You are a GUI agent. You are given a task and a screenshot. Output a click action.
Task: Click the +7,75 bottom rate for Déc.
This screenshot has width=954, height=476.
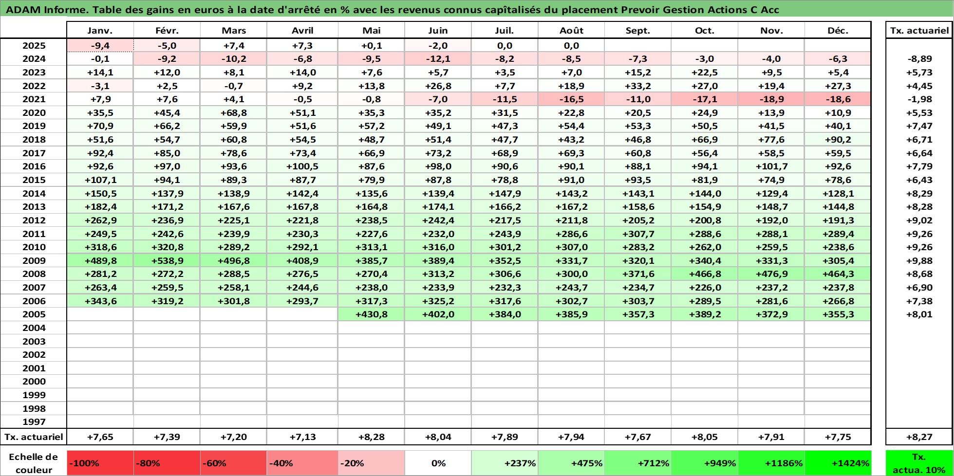[x=838, y=437]
